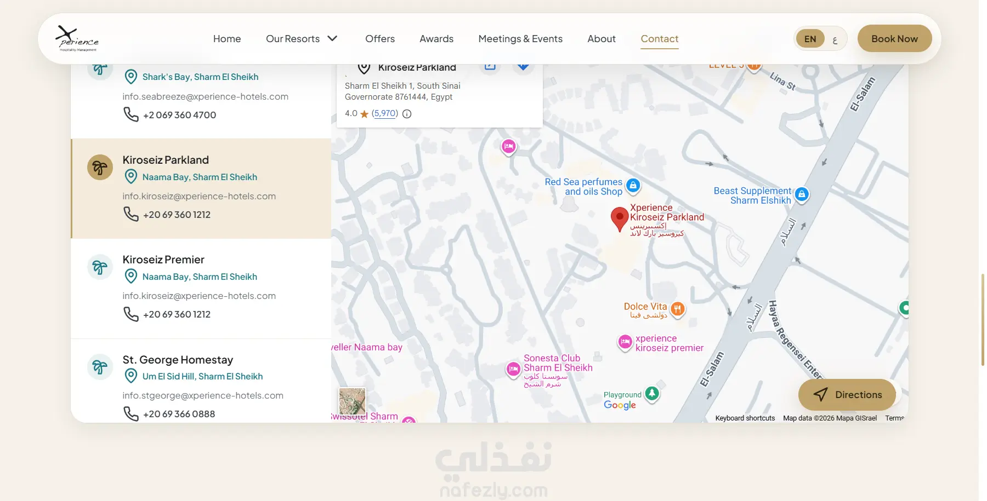Select the St. George Homestay resort title
This screenshot has width=987, height=501.
[178, 360]
